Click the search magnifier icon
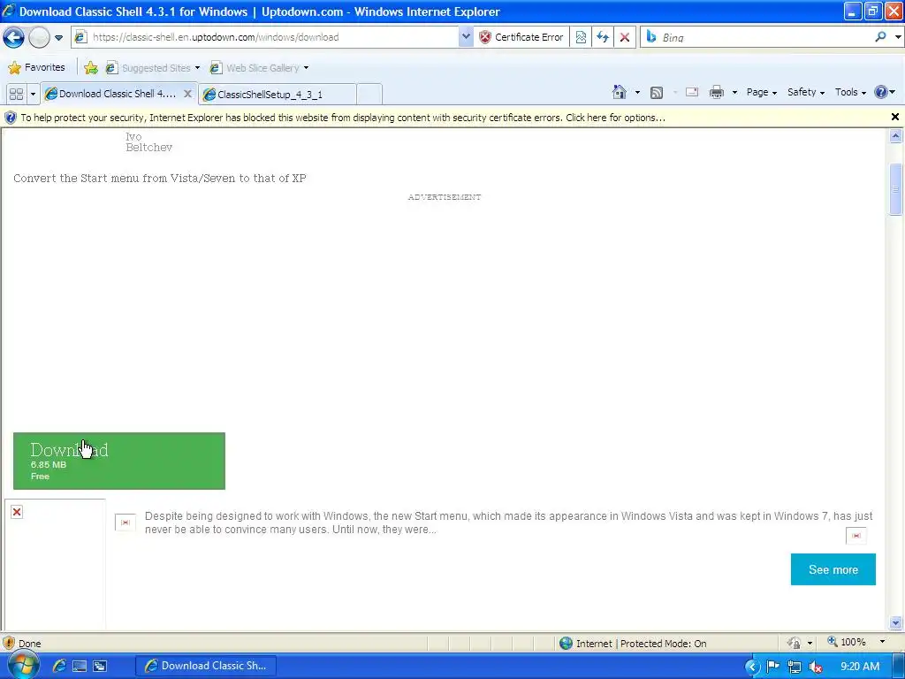The width and height of the screenshot is (905, 679). [x=880, y=37]
